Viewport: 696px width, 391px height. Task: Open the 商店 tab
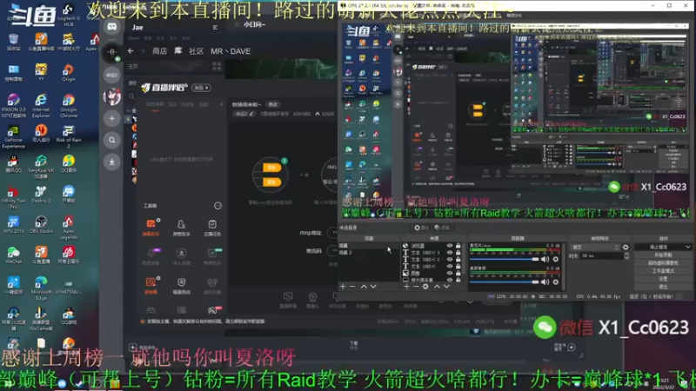[159, 51]
